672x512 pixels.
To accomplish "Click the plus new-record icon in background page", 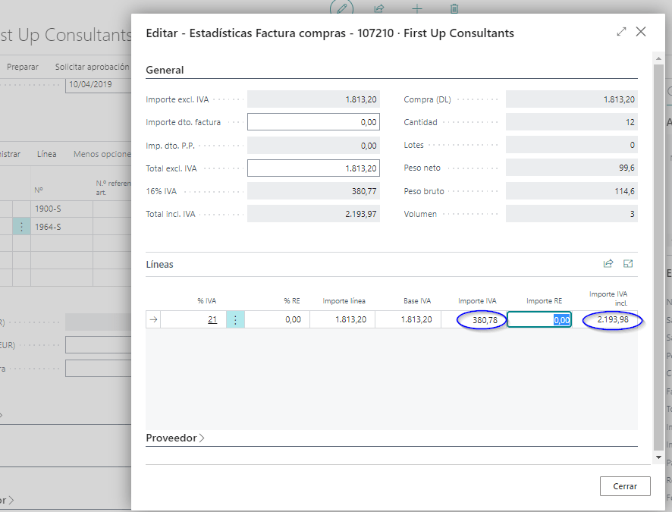I will point(417,8).
